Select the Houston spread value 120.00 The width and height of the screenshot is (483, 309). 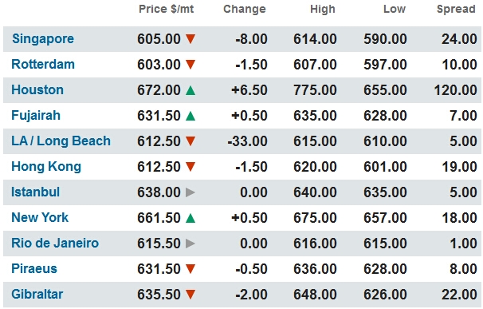point(456,90)
